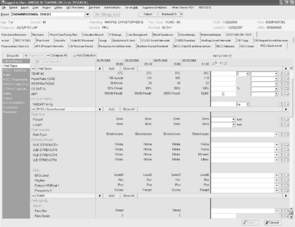Open the R pupil size dropdown
Screen dimensions: 295x227
(x=233, y=118)
